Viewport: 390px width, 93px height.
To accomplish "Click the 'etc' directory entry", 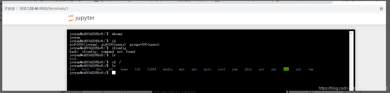I will (111, 69).
